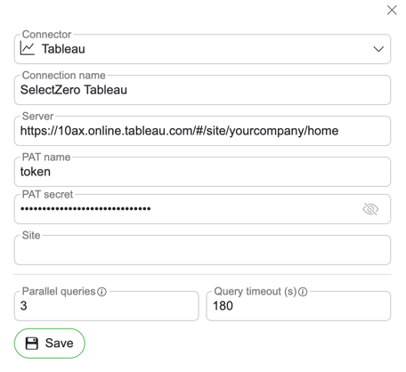Open the Connector dropdown showing Tableau

coord(202,49)
